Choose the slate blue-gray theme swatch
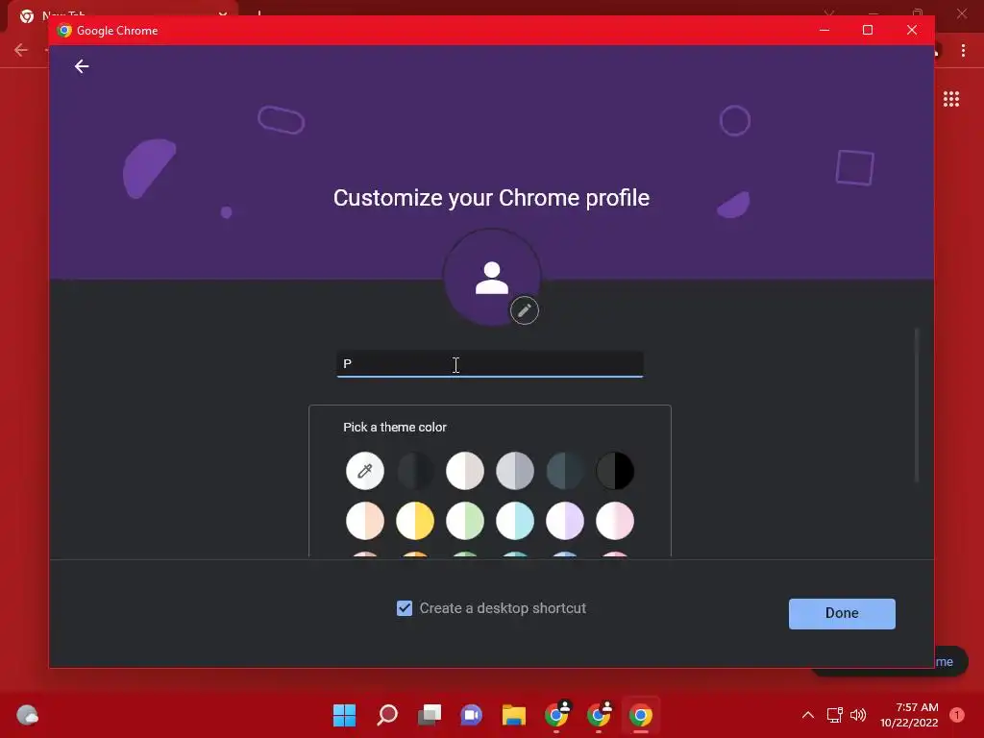The width and height of the screenshot is (984, 738). (565, 470)
